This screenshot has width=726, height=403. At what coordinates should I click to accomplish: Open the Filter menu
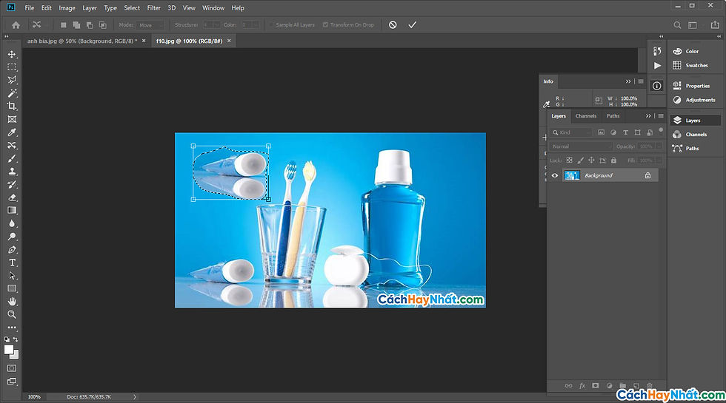[154, 8]
